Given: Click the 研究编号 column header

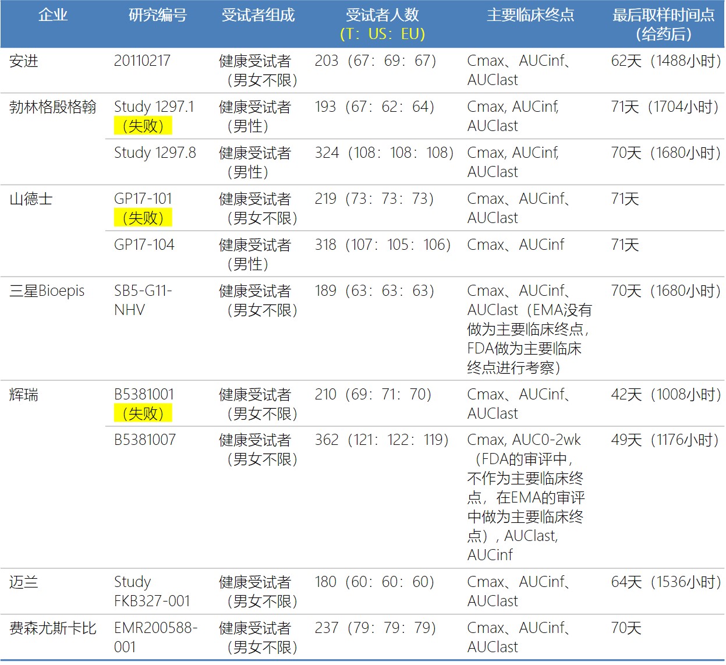Looking at the screenshot, I should click(x=157, y=15).
